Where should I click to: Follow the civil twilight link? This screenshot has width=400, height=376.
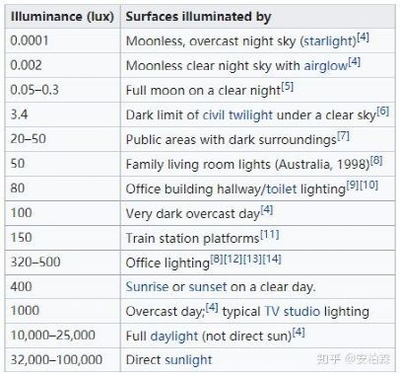pos(237,114)
